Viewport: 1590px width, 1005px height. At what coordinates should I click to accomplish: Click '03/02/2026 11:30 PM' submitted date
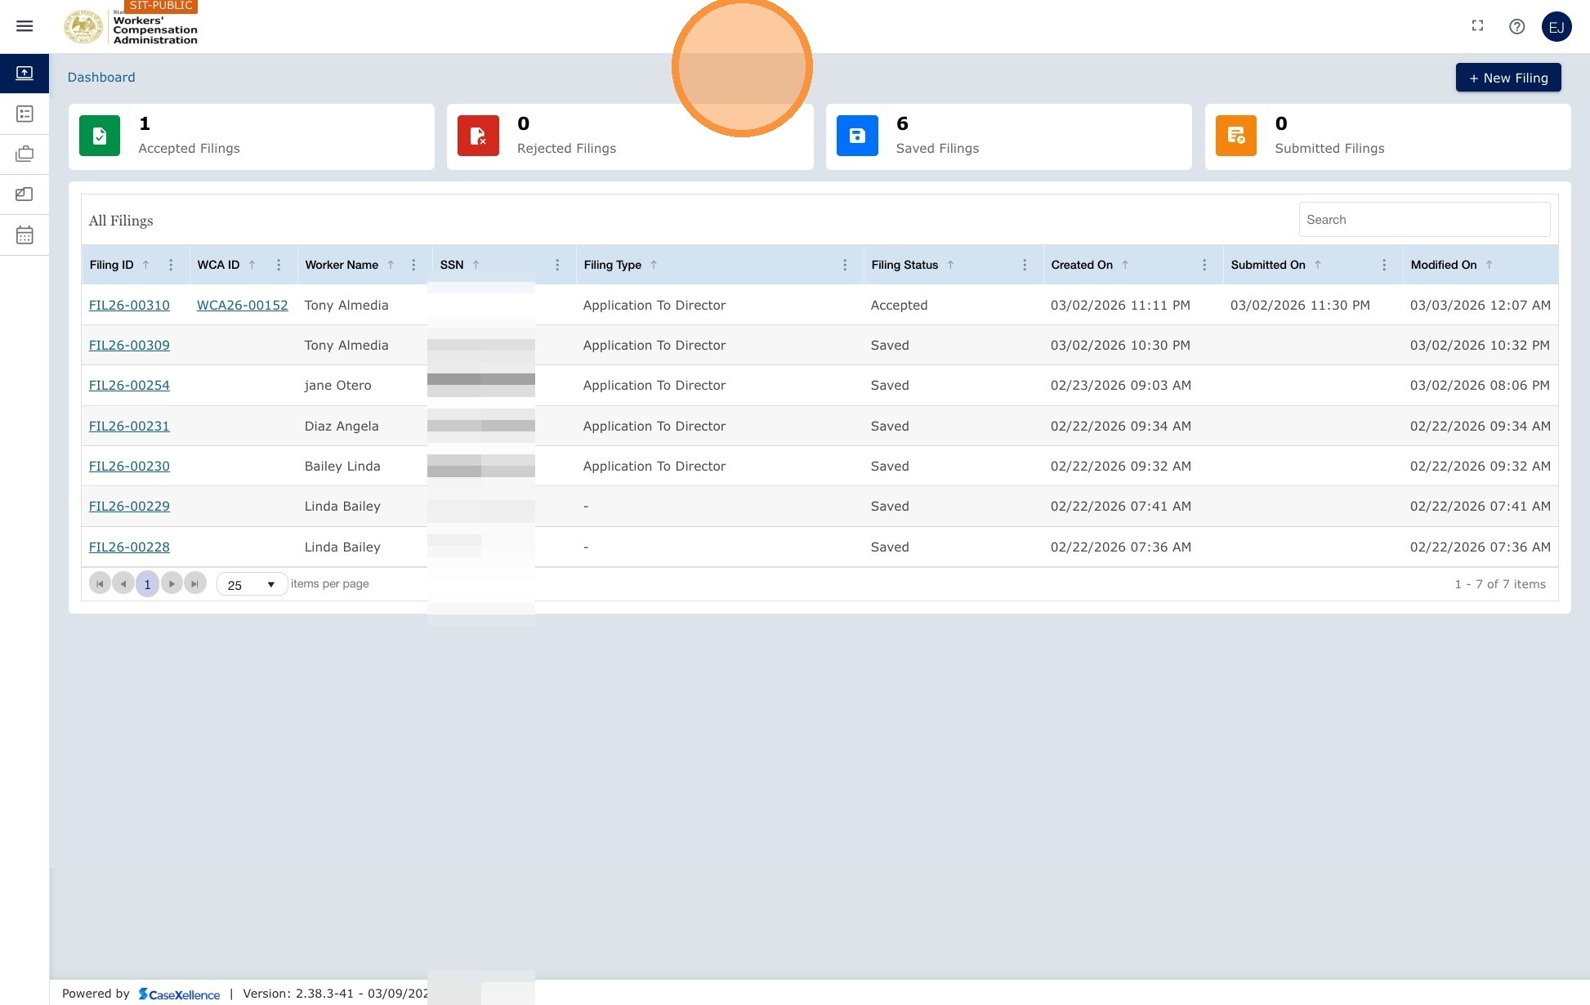(x=1300, y=305)
